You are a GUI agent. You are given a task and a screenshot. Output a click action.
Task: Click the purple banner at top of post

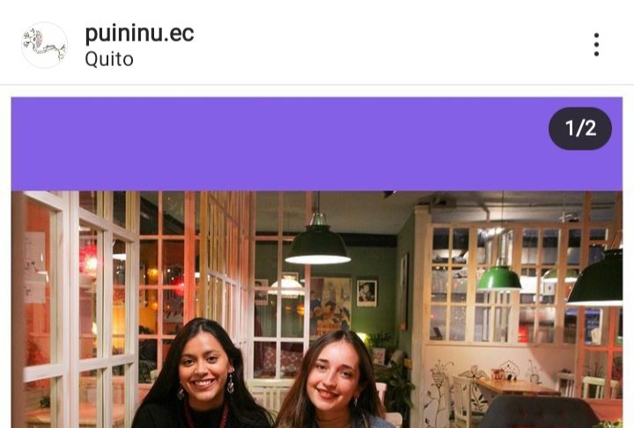(317, 144)
